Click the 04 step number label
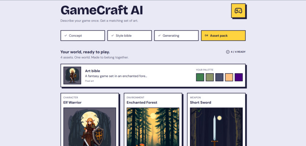Viewport: 306px width, 146px height. click(207, 36)
